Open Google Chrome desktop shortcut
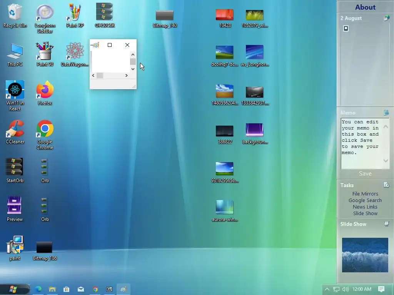Image resolution: width=394 pixels, height=295 pixels. pos(45,135)
